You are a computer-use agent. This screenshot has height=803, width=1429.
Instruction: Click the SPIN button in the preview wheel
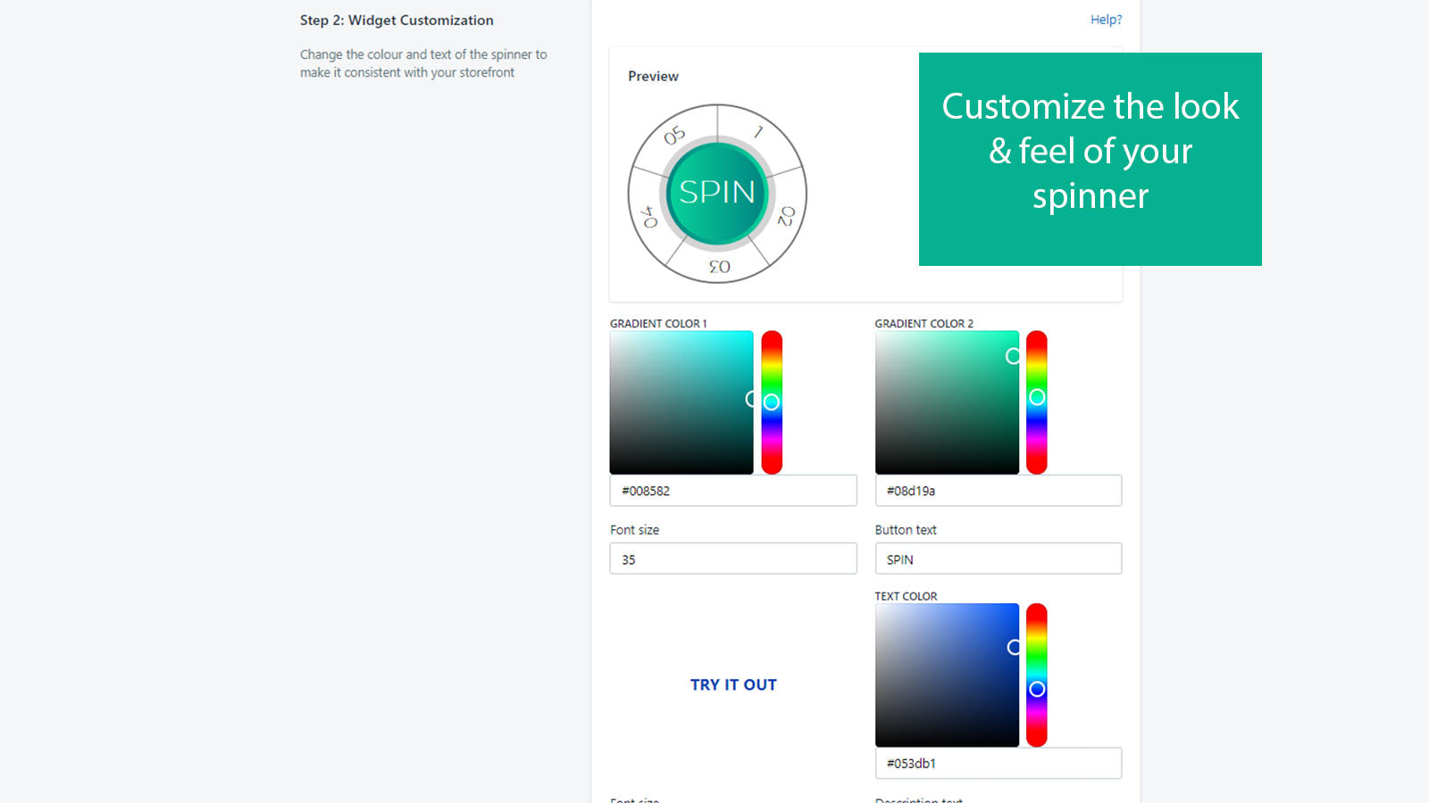(717, 190)
